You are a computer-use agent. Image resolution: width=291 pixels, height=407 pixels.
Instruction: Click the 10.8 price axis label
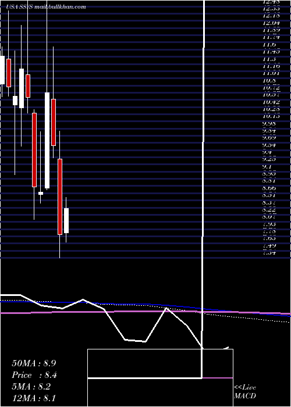tap(268, 80)
